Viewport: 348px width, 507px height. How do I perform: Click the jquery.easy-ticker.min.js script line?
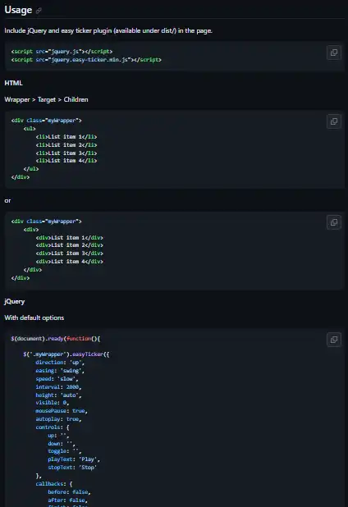(86, 60)
